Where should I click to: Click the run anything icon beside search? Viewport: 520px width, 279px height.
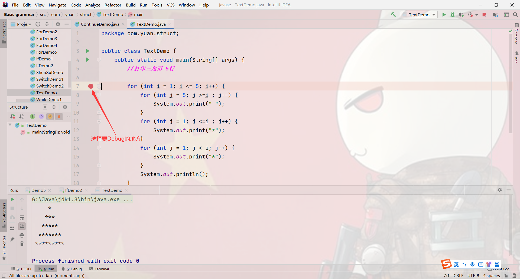506,15
